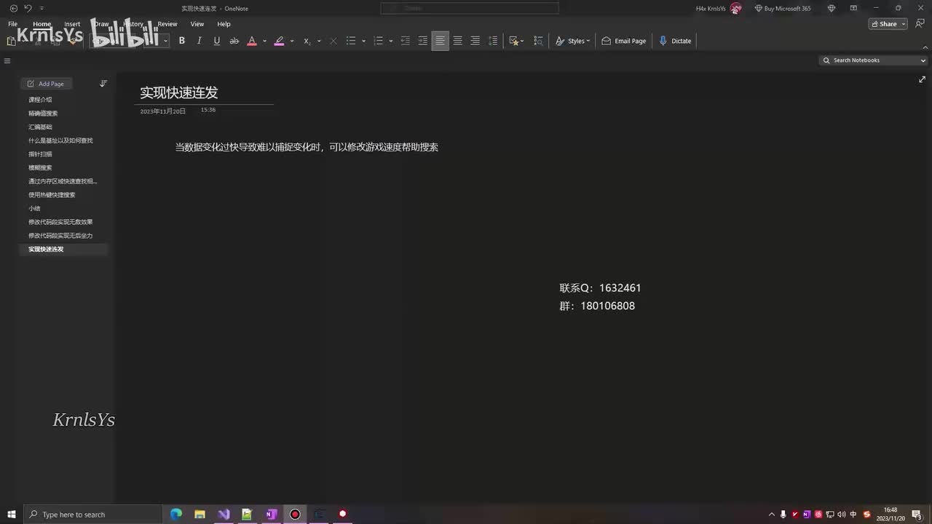Image resolution: width=932 pixels, height=524 pixels.
Task: Open the H4x KrnlsYs account profile
Action: (719, 9)
